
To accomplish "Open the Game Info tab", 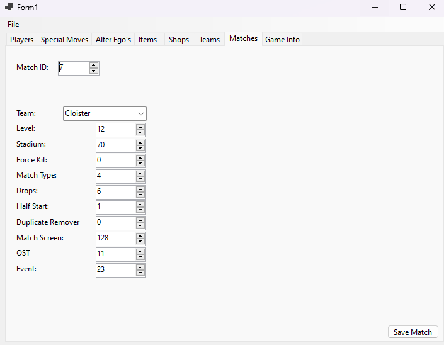I will 282,40.
